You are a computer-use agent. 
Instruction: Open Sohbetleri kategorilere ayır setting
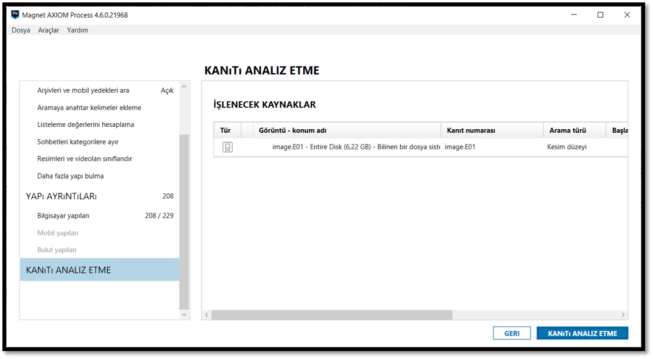[78, 141]
